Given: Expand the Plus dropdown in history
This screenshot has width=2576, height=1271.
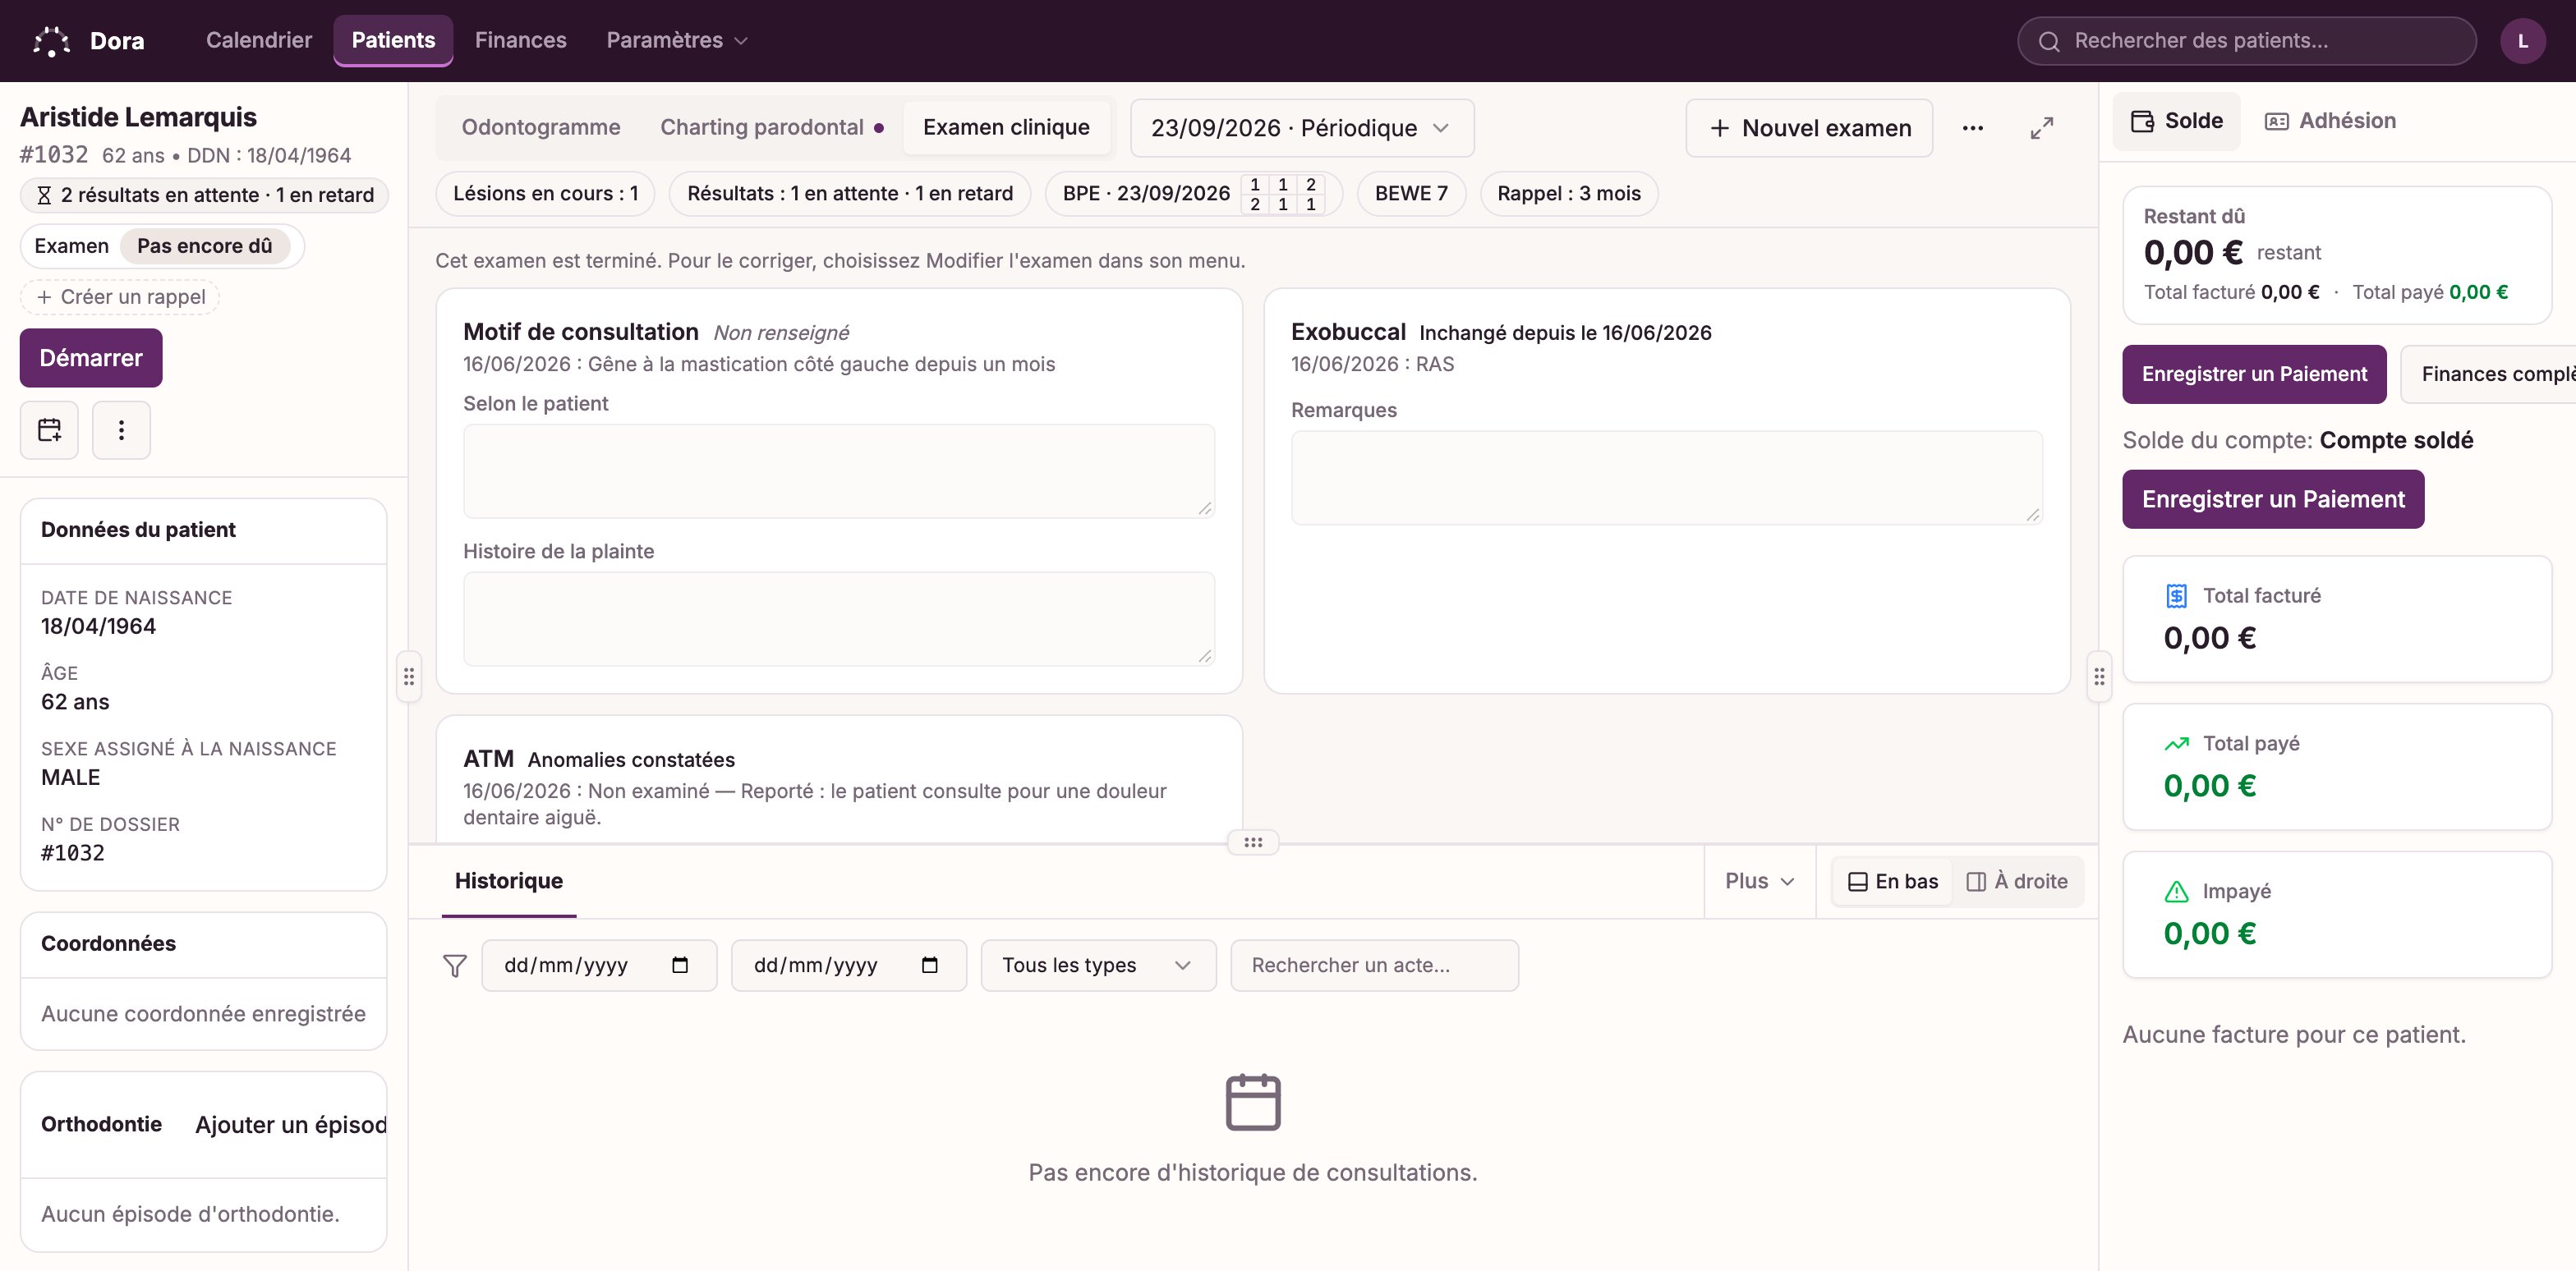Looking at the screenshot, I should (x=1759, y=881).
